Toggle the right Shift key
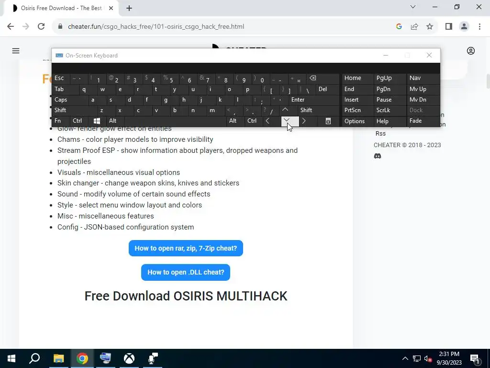This screenshot has width=490, height=368. (319, 110)
